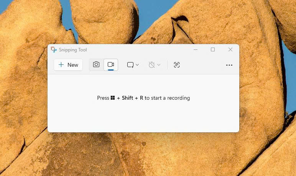Switch to Snip camera mode

tap(96, 65)
